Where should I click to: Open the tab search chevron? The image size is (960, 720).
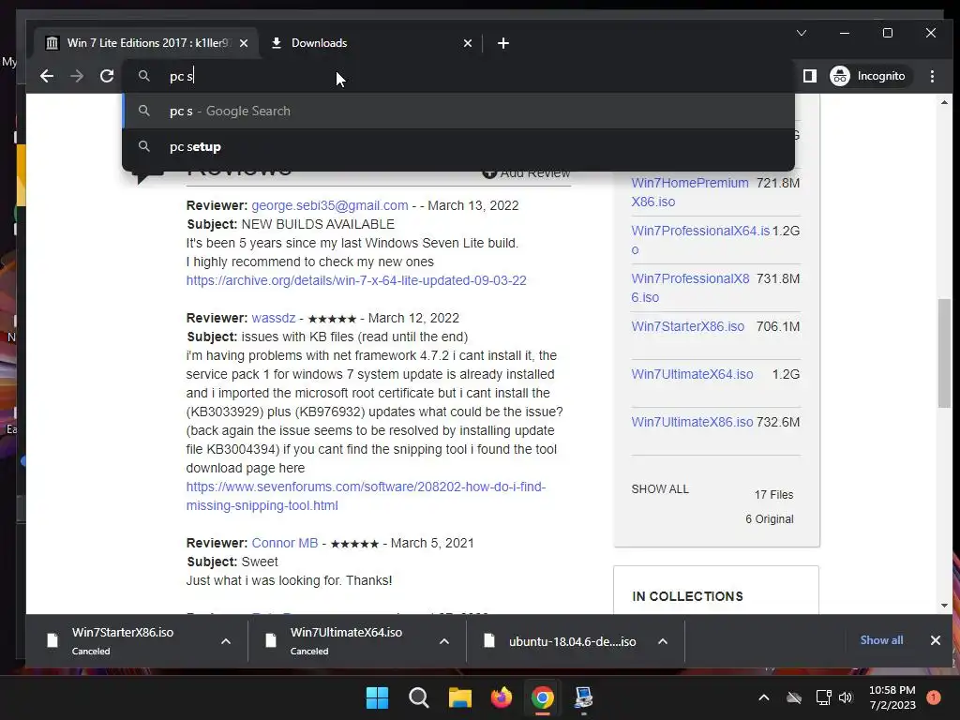[802, 33]
